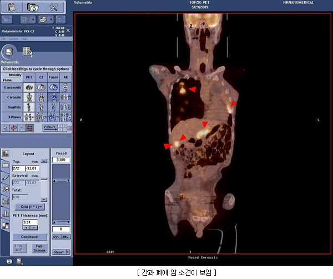The width and height of the screenshot is (333, 279).
Task: Select CT Sagittals view icon
Action: tap(42, 107)
